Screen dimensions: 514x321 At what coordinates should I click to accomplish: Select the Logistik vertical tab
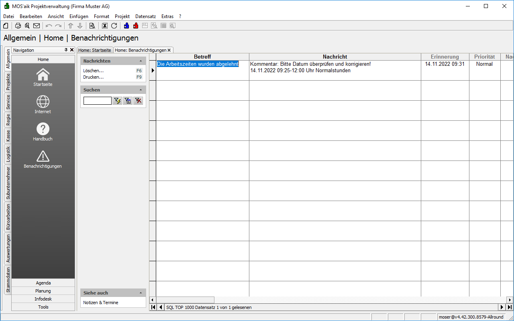(x=8, y=154)
